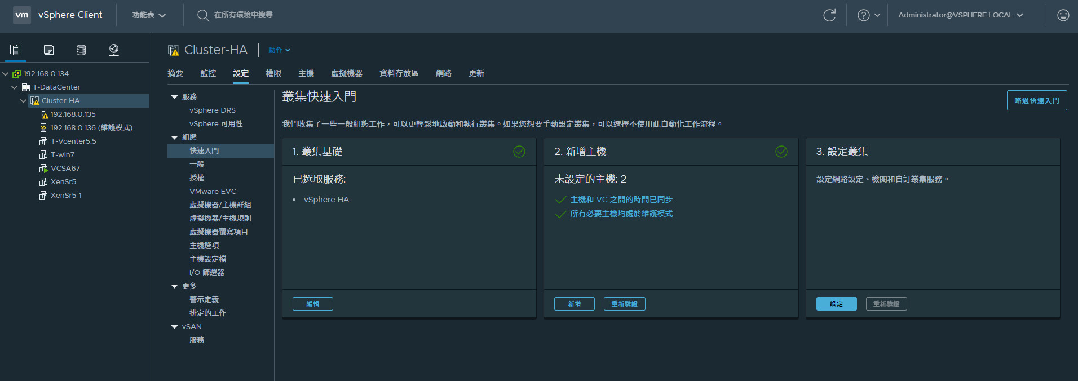Collapse the T-DataCenter tree node

coord(15,87)
